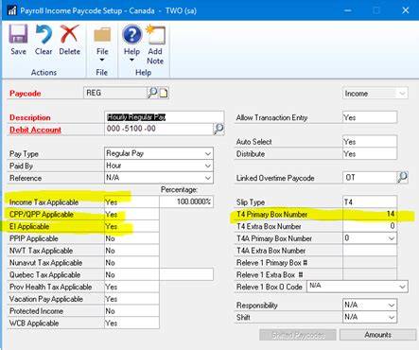Image resolution: width=419 pixels, height=350 pixels.
Task: Open Paycode lookup magnifier icon
Action: pyautogui.click(x=152, y=93)
